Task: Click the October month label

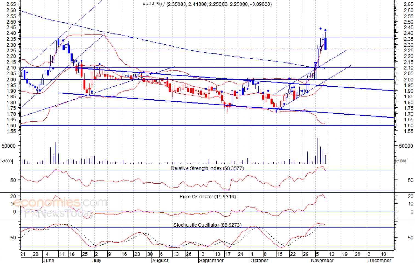Action: (x=259, y=260)
